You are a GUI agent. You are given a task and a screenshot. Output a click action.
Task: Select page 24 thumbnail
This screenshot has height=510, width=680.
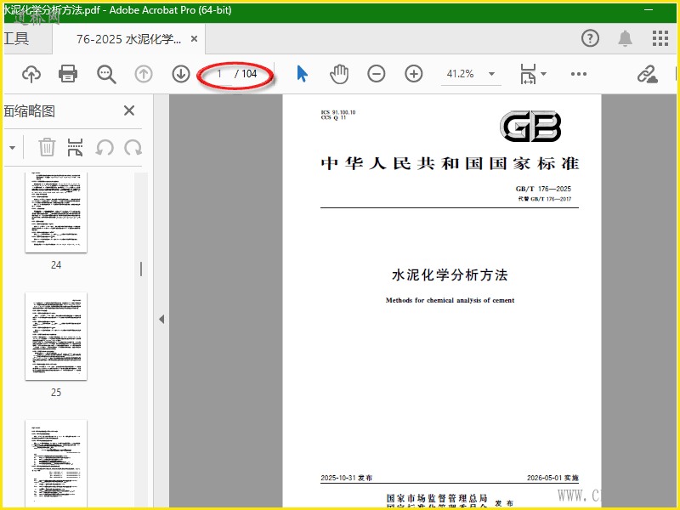click(x=56, y=212)
